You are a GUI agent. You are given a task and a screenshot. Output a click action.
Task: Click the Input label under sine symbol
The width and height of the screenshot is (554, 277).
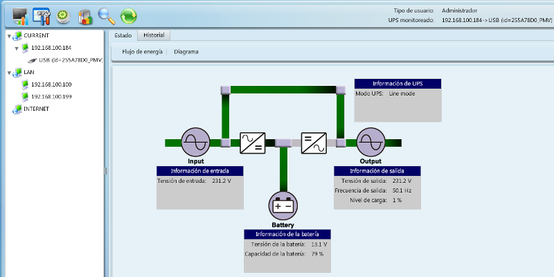pos(196,161)
